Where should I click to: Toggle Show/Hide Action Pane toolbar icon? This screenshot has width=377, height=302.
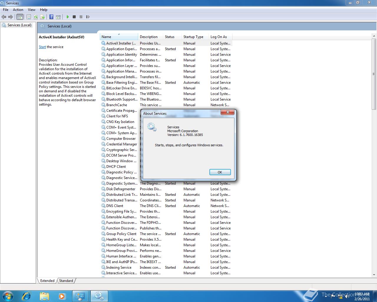58,17
